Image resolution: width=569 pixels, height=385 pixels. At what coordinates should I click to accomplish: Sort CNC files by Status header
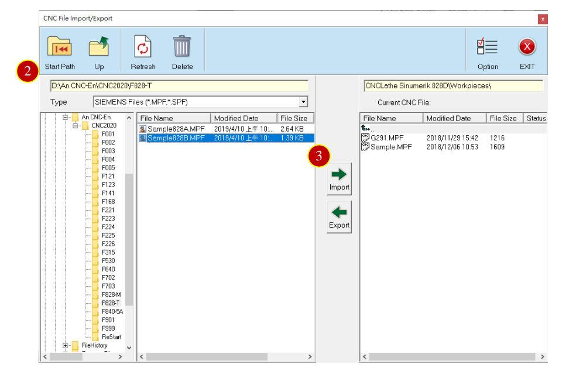tap(535, 118)
